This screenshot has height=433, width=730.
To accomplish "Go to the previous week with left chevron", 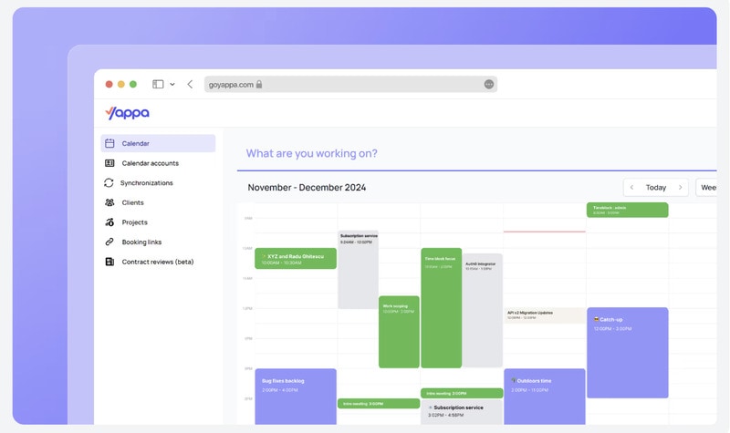I will click(631, 188).
